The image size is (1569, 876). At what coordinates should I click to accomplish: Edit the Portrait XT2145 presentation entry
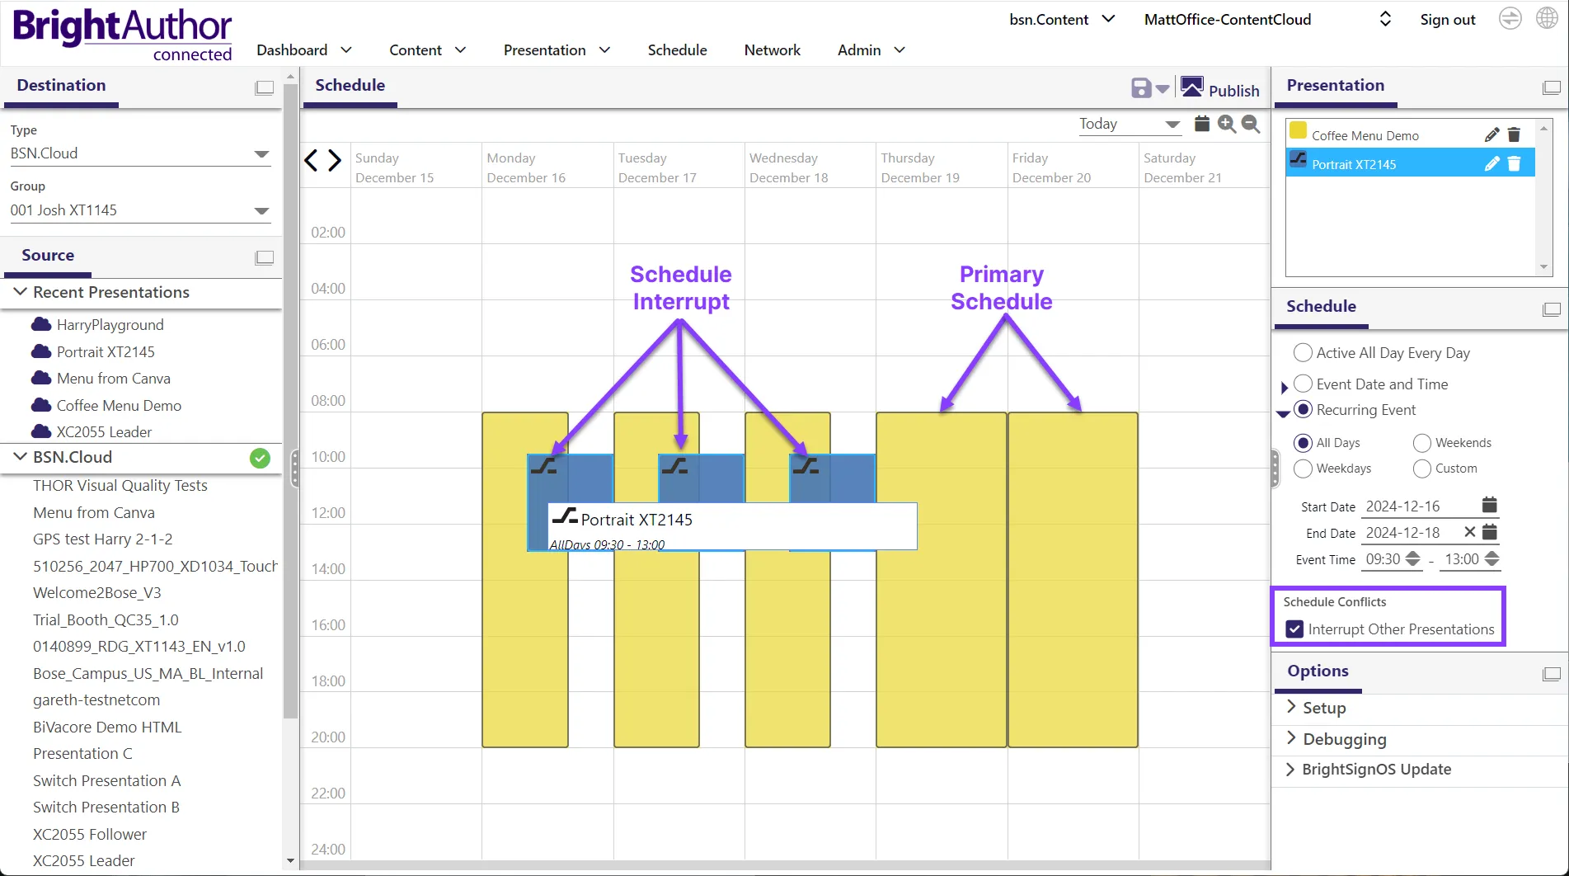click(1491, 164)
